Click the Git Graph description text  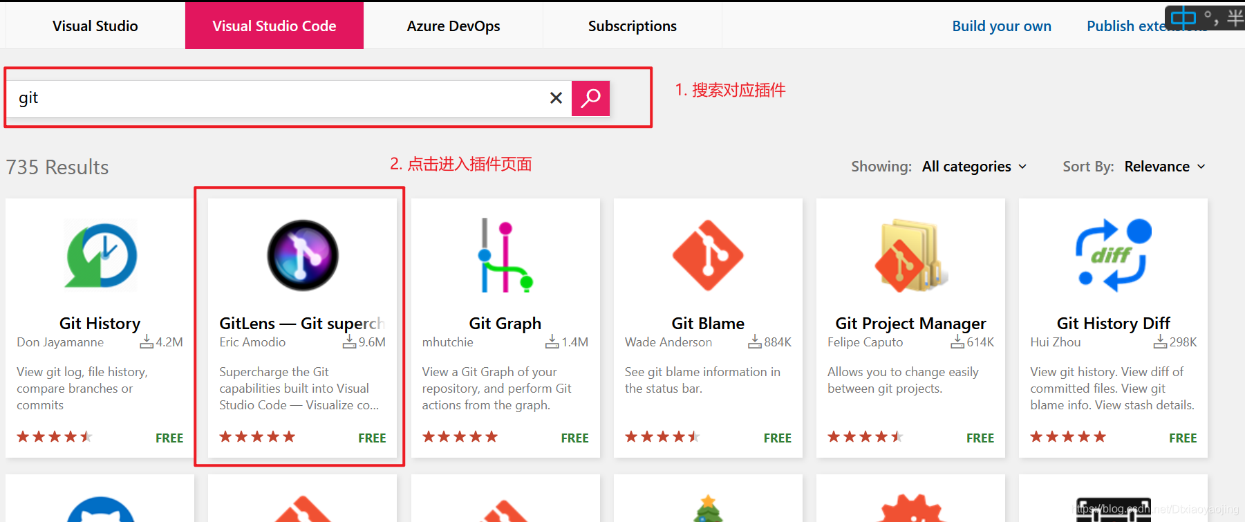click(x=497, y=389)
